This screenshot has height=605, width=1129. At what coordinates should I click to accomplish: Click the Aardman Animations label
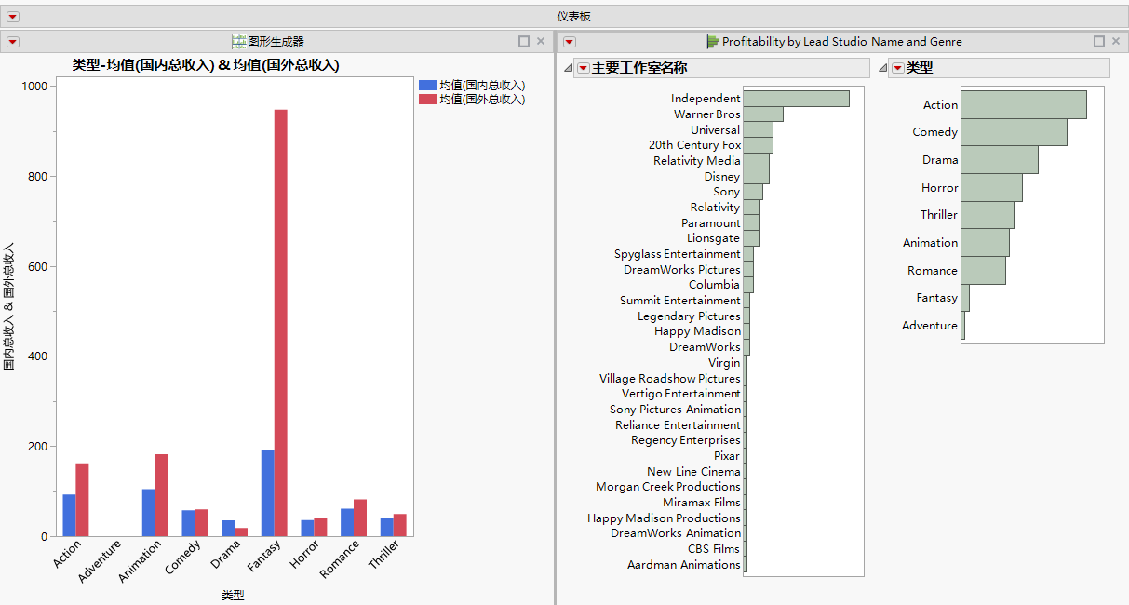coord(684,565)
